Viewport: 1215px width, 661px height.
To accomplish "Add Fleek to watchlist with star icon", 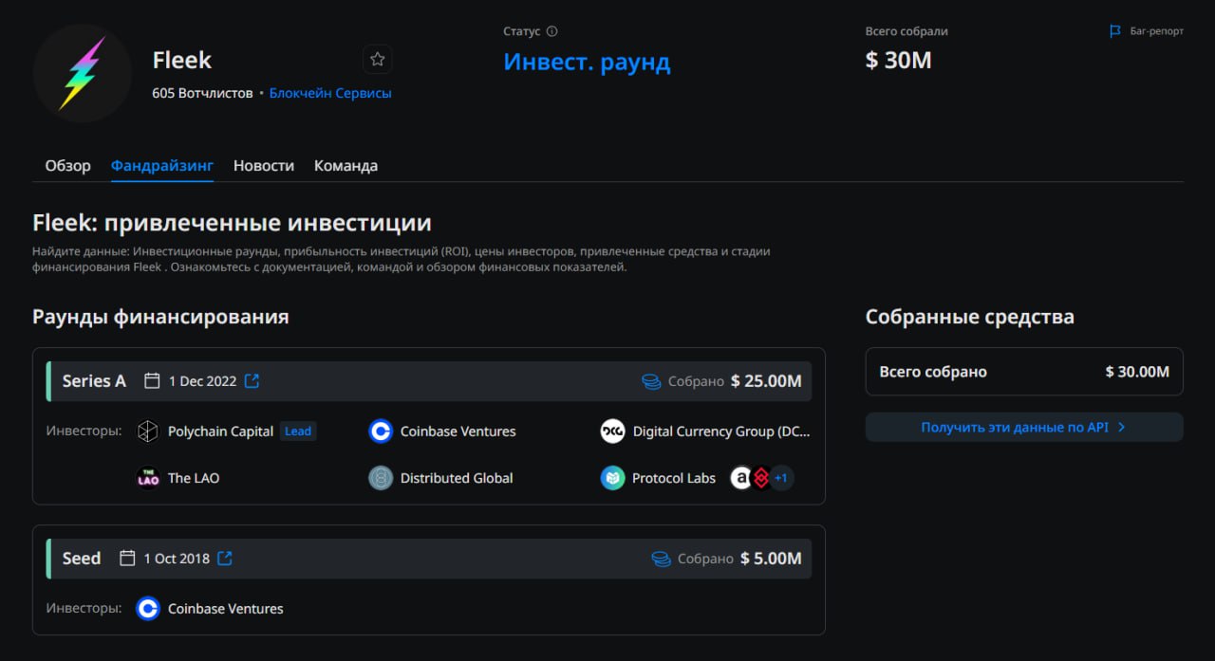I will tap(377, 60).
